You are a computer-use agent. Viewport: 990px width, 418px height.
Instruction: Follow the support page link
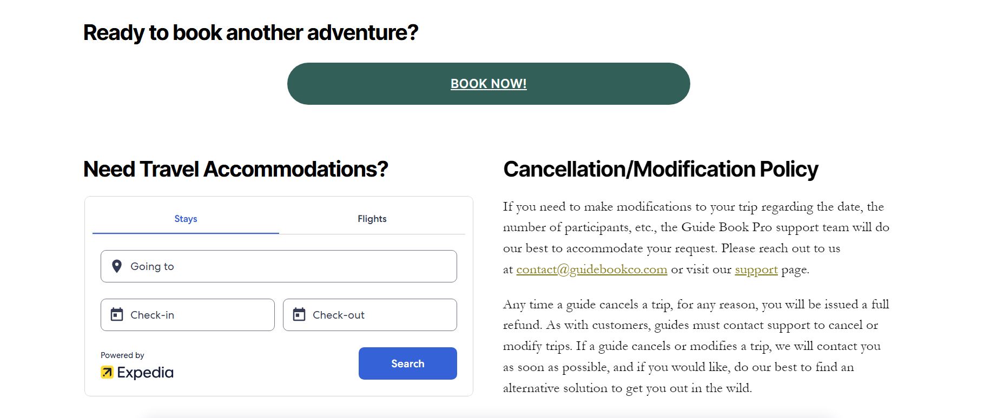click(756, 269)
